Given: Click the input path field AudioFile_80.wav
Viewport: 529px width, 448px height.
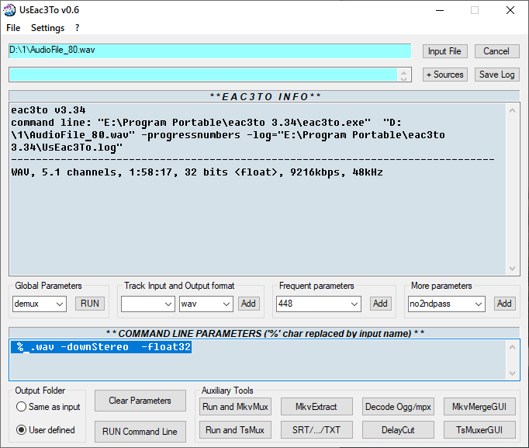Looking at the screenshot, I should tap(210, 50).
